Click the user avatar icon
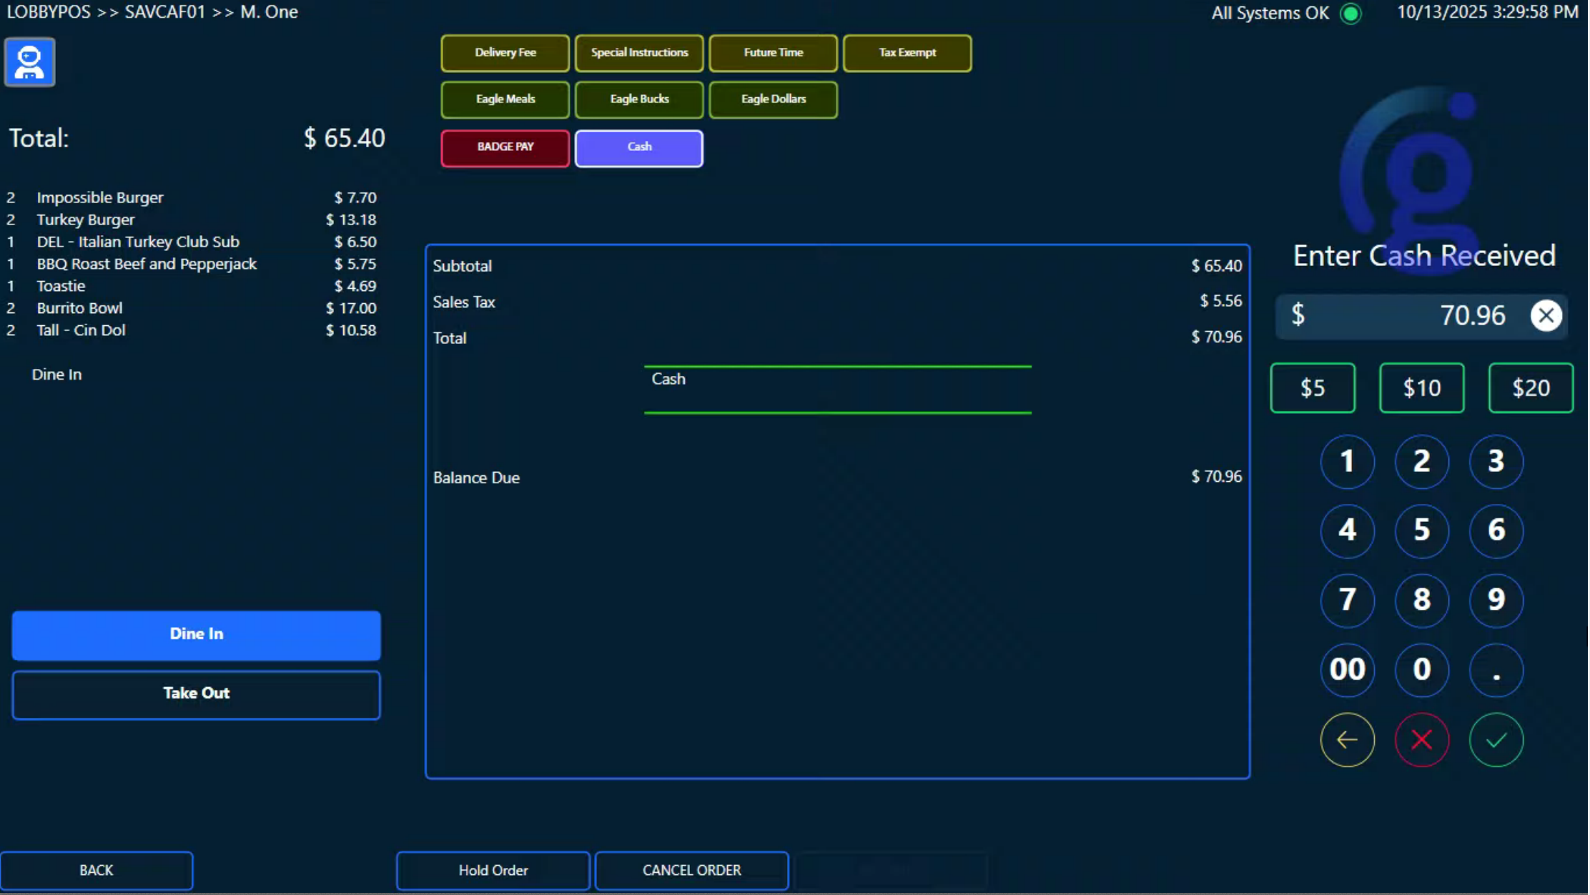This screenshot has height=895, width=1590. click(x=29, y=62)
